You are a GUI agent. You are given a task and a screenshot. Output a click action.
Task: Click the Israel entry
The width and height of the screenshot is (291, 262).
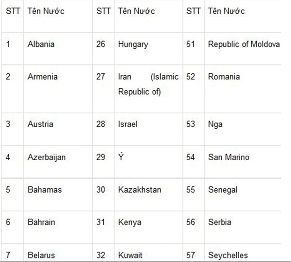(128, 124)
